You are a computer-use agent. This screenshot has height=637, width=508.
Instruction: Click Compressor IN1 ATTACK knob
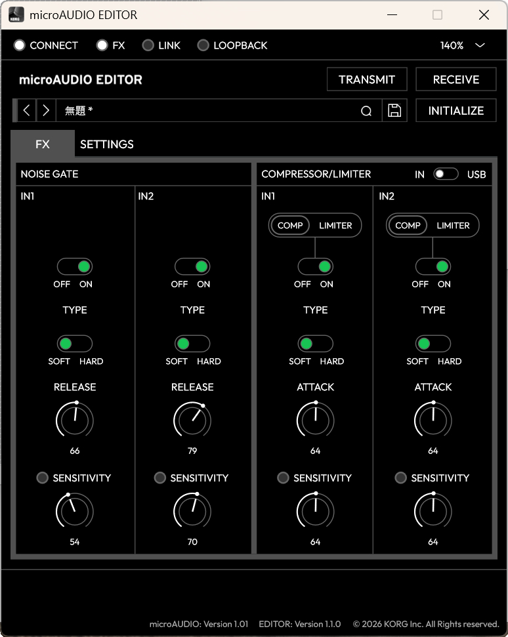tap(315, 420)
